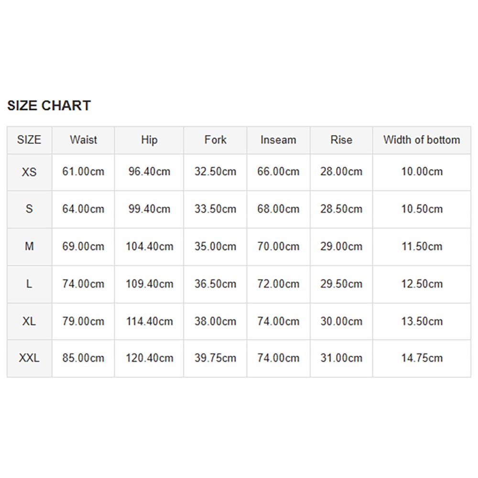Select the 85.00cm waist value
The image size is (478, 478).
(x=83, y=358)
